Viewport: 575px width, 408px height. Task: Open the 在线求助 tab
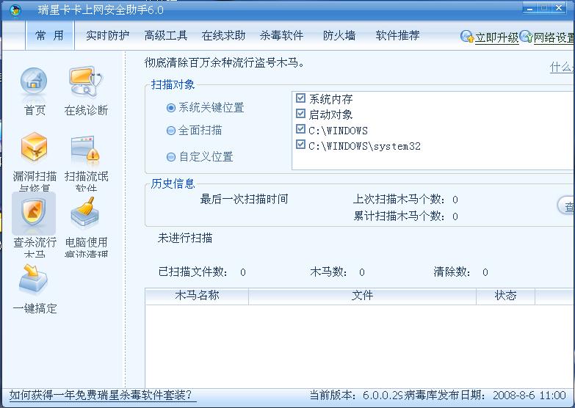point(223,35)
